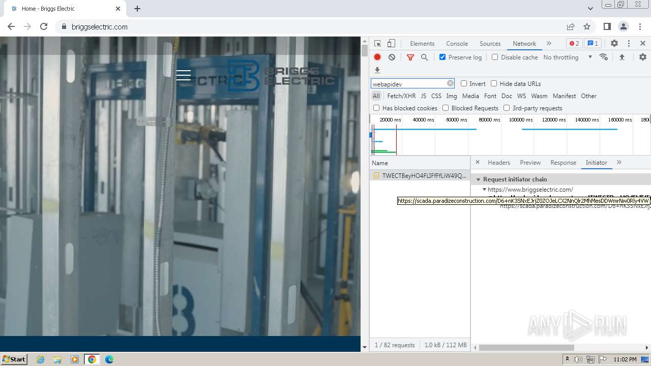This screenshot has height=366, width=651.
Task: Select the TWECTBeyHO4FLIFfFfLiW49Q request row
Action: (420, 175)
